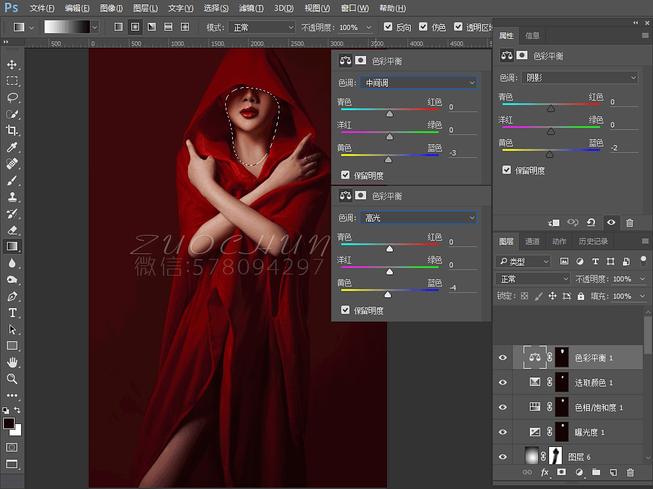
Task: Select the Crop tool
Action: 12,130
